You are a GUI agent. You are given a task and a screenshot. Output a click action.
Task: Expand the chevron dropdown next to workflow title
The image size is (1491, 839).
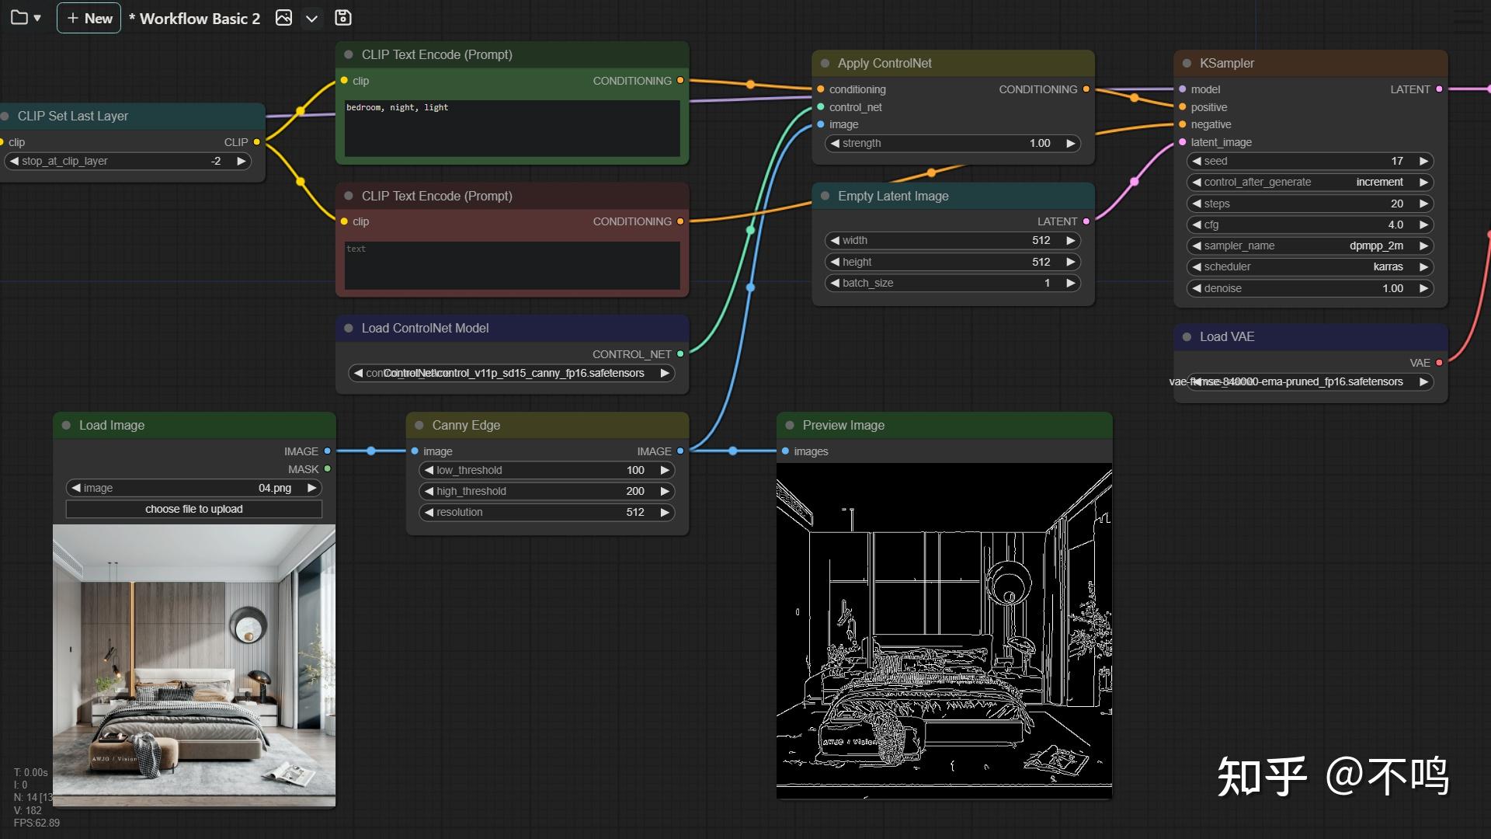point(311,19)
